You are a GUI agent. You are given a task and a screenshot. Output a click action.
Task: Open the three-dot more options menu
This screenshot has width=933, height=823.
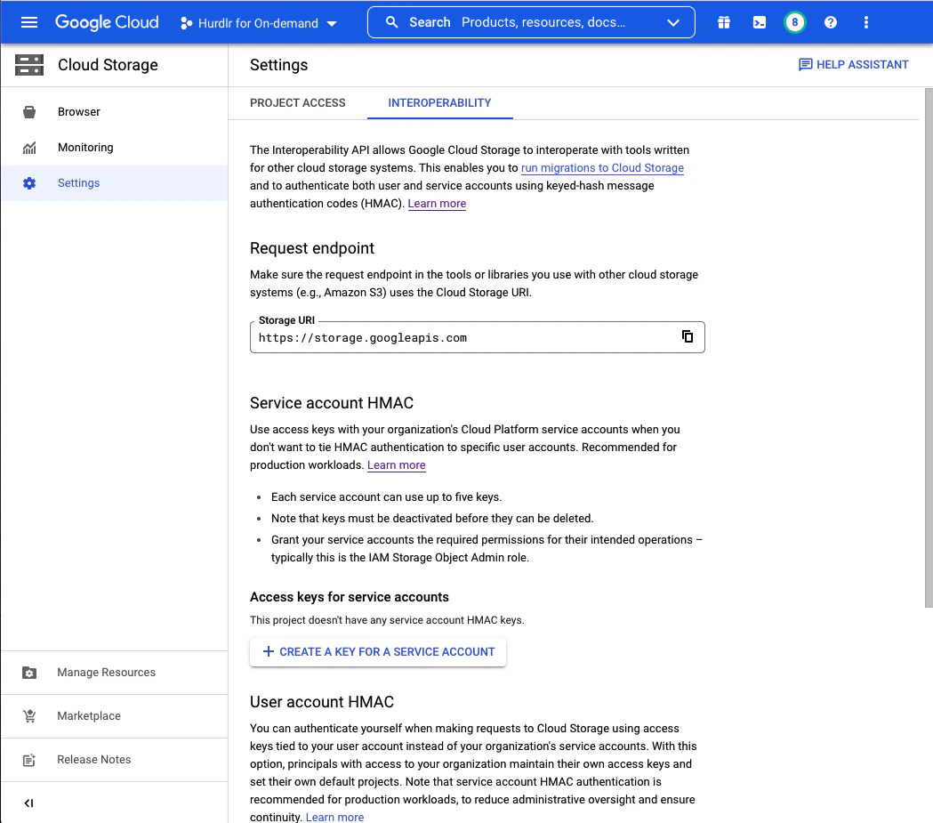[865, 22]
